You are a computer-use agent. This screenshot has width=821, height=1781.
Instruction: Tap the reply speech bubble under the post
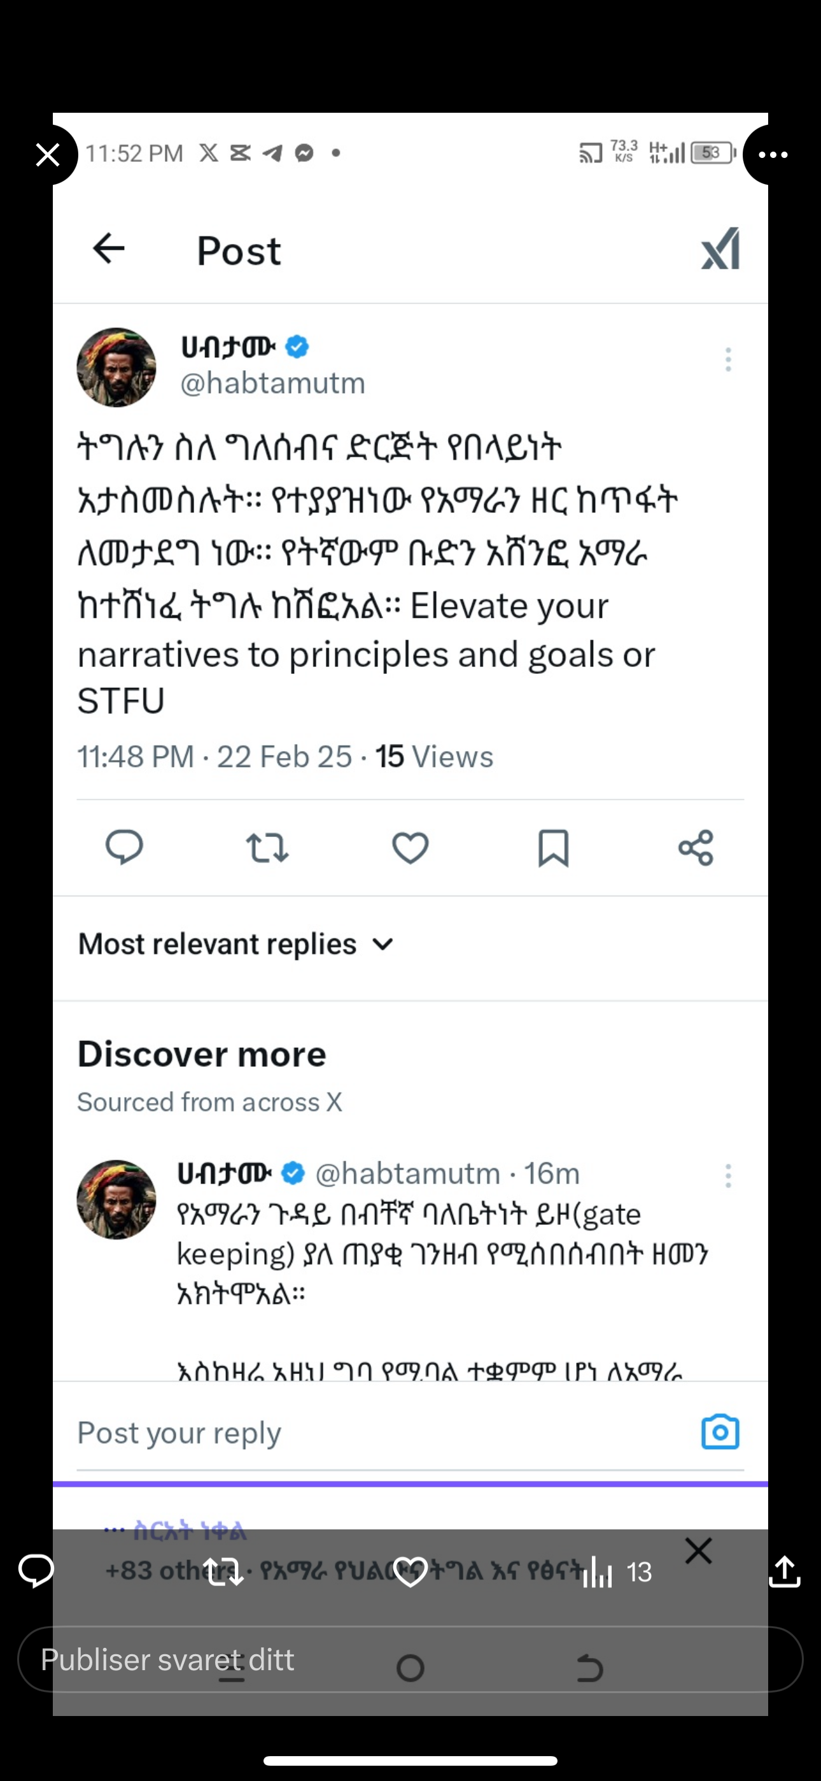tap(124, 847)
